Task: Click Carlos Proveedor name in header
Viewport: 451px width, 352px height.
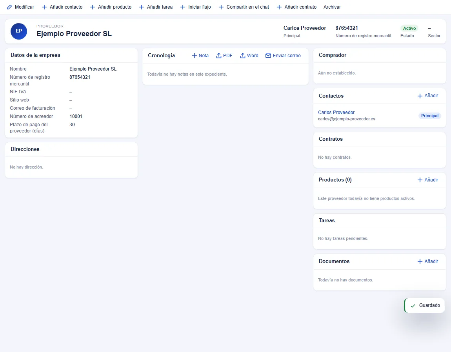Action: pos(305,28)
